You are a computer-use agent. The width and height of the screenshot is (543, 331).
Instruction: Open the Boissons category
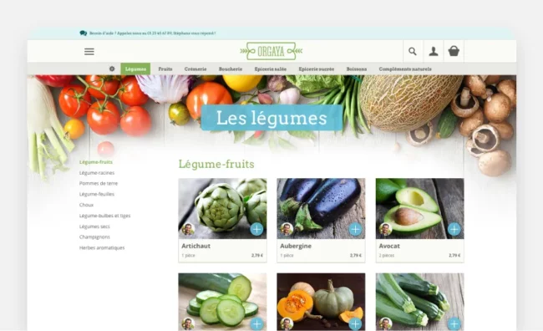click(357, 69)
